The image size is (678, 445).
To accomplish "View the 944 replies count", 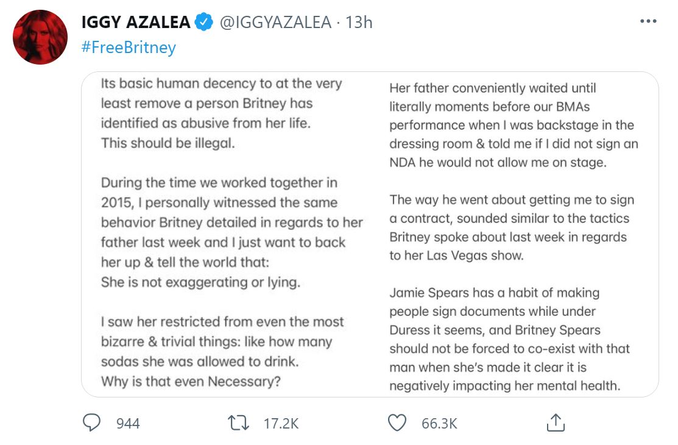I will [128, 423].
